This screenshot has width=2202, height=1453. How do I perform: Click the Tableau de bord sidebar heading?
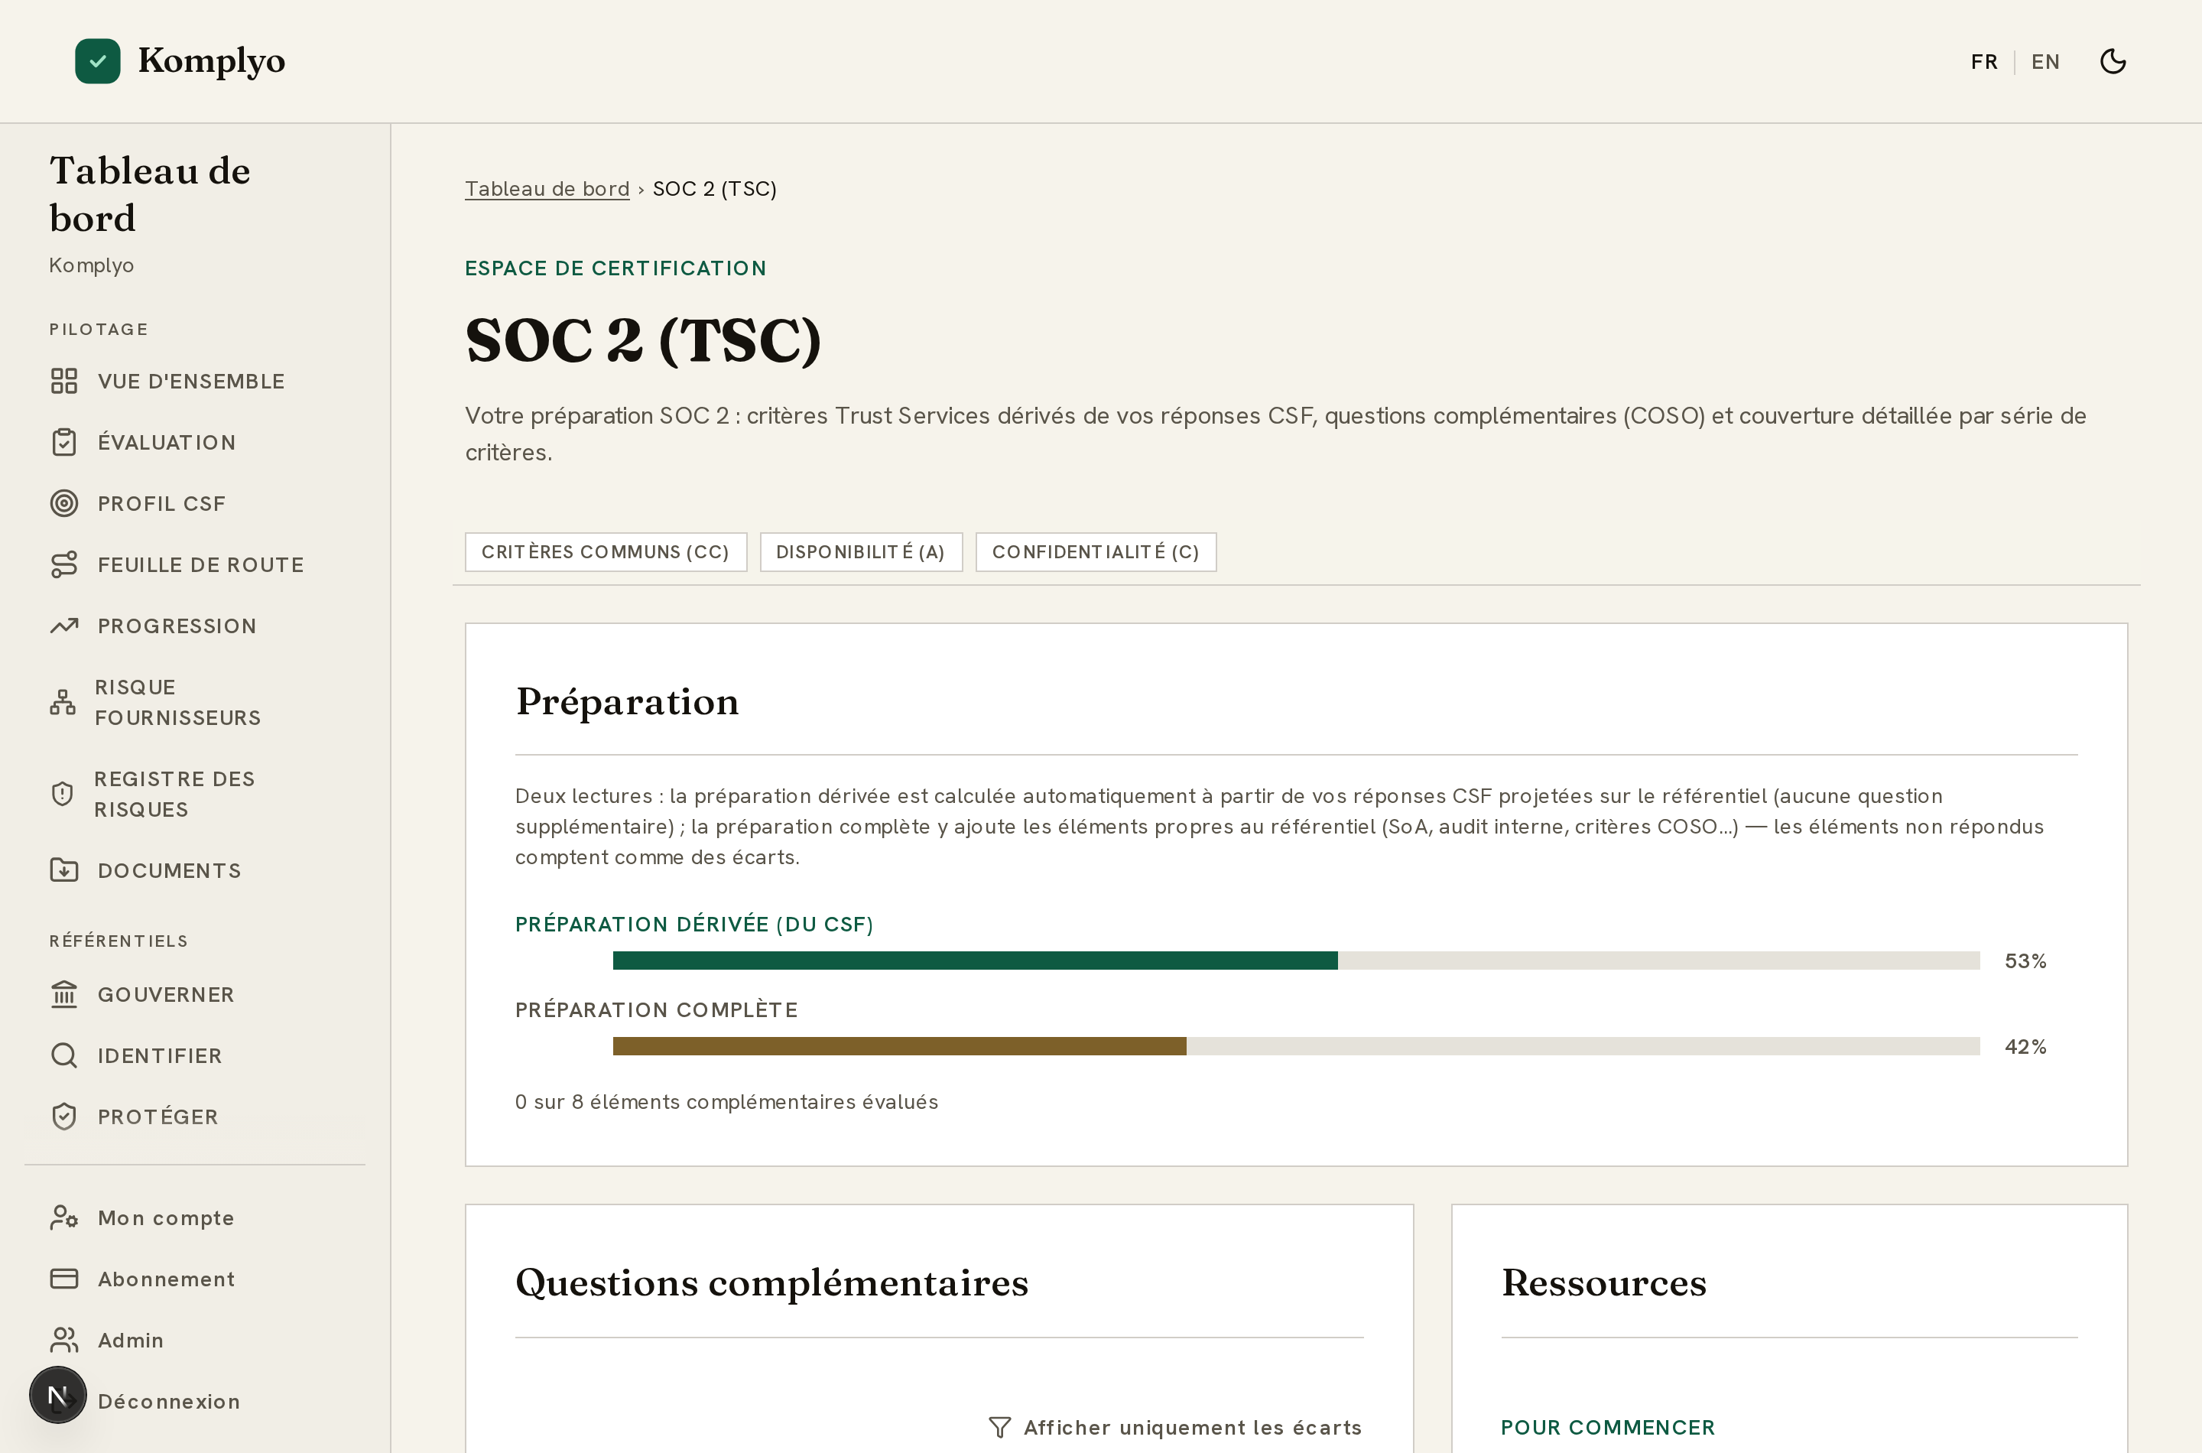[x=149, y=194]
